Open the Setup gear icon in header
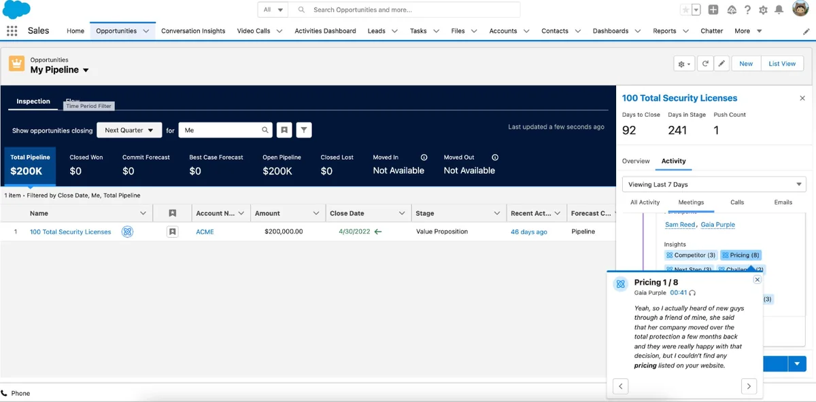 (763, 10)
